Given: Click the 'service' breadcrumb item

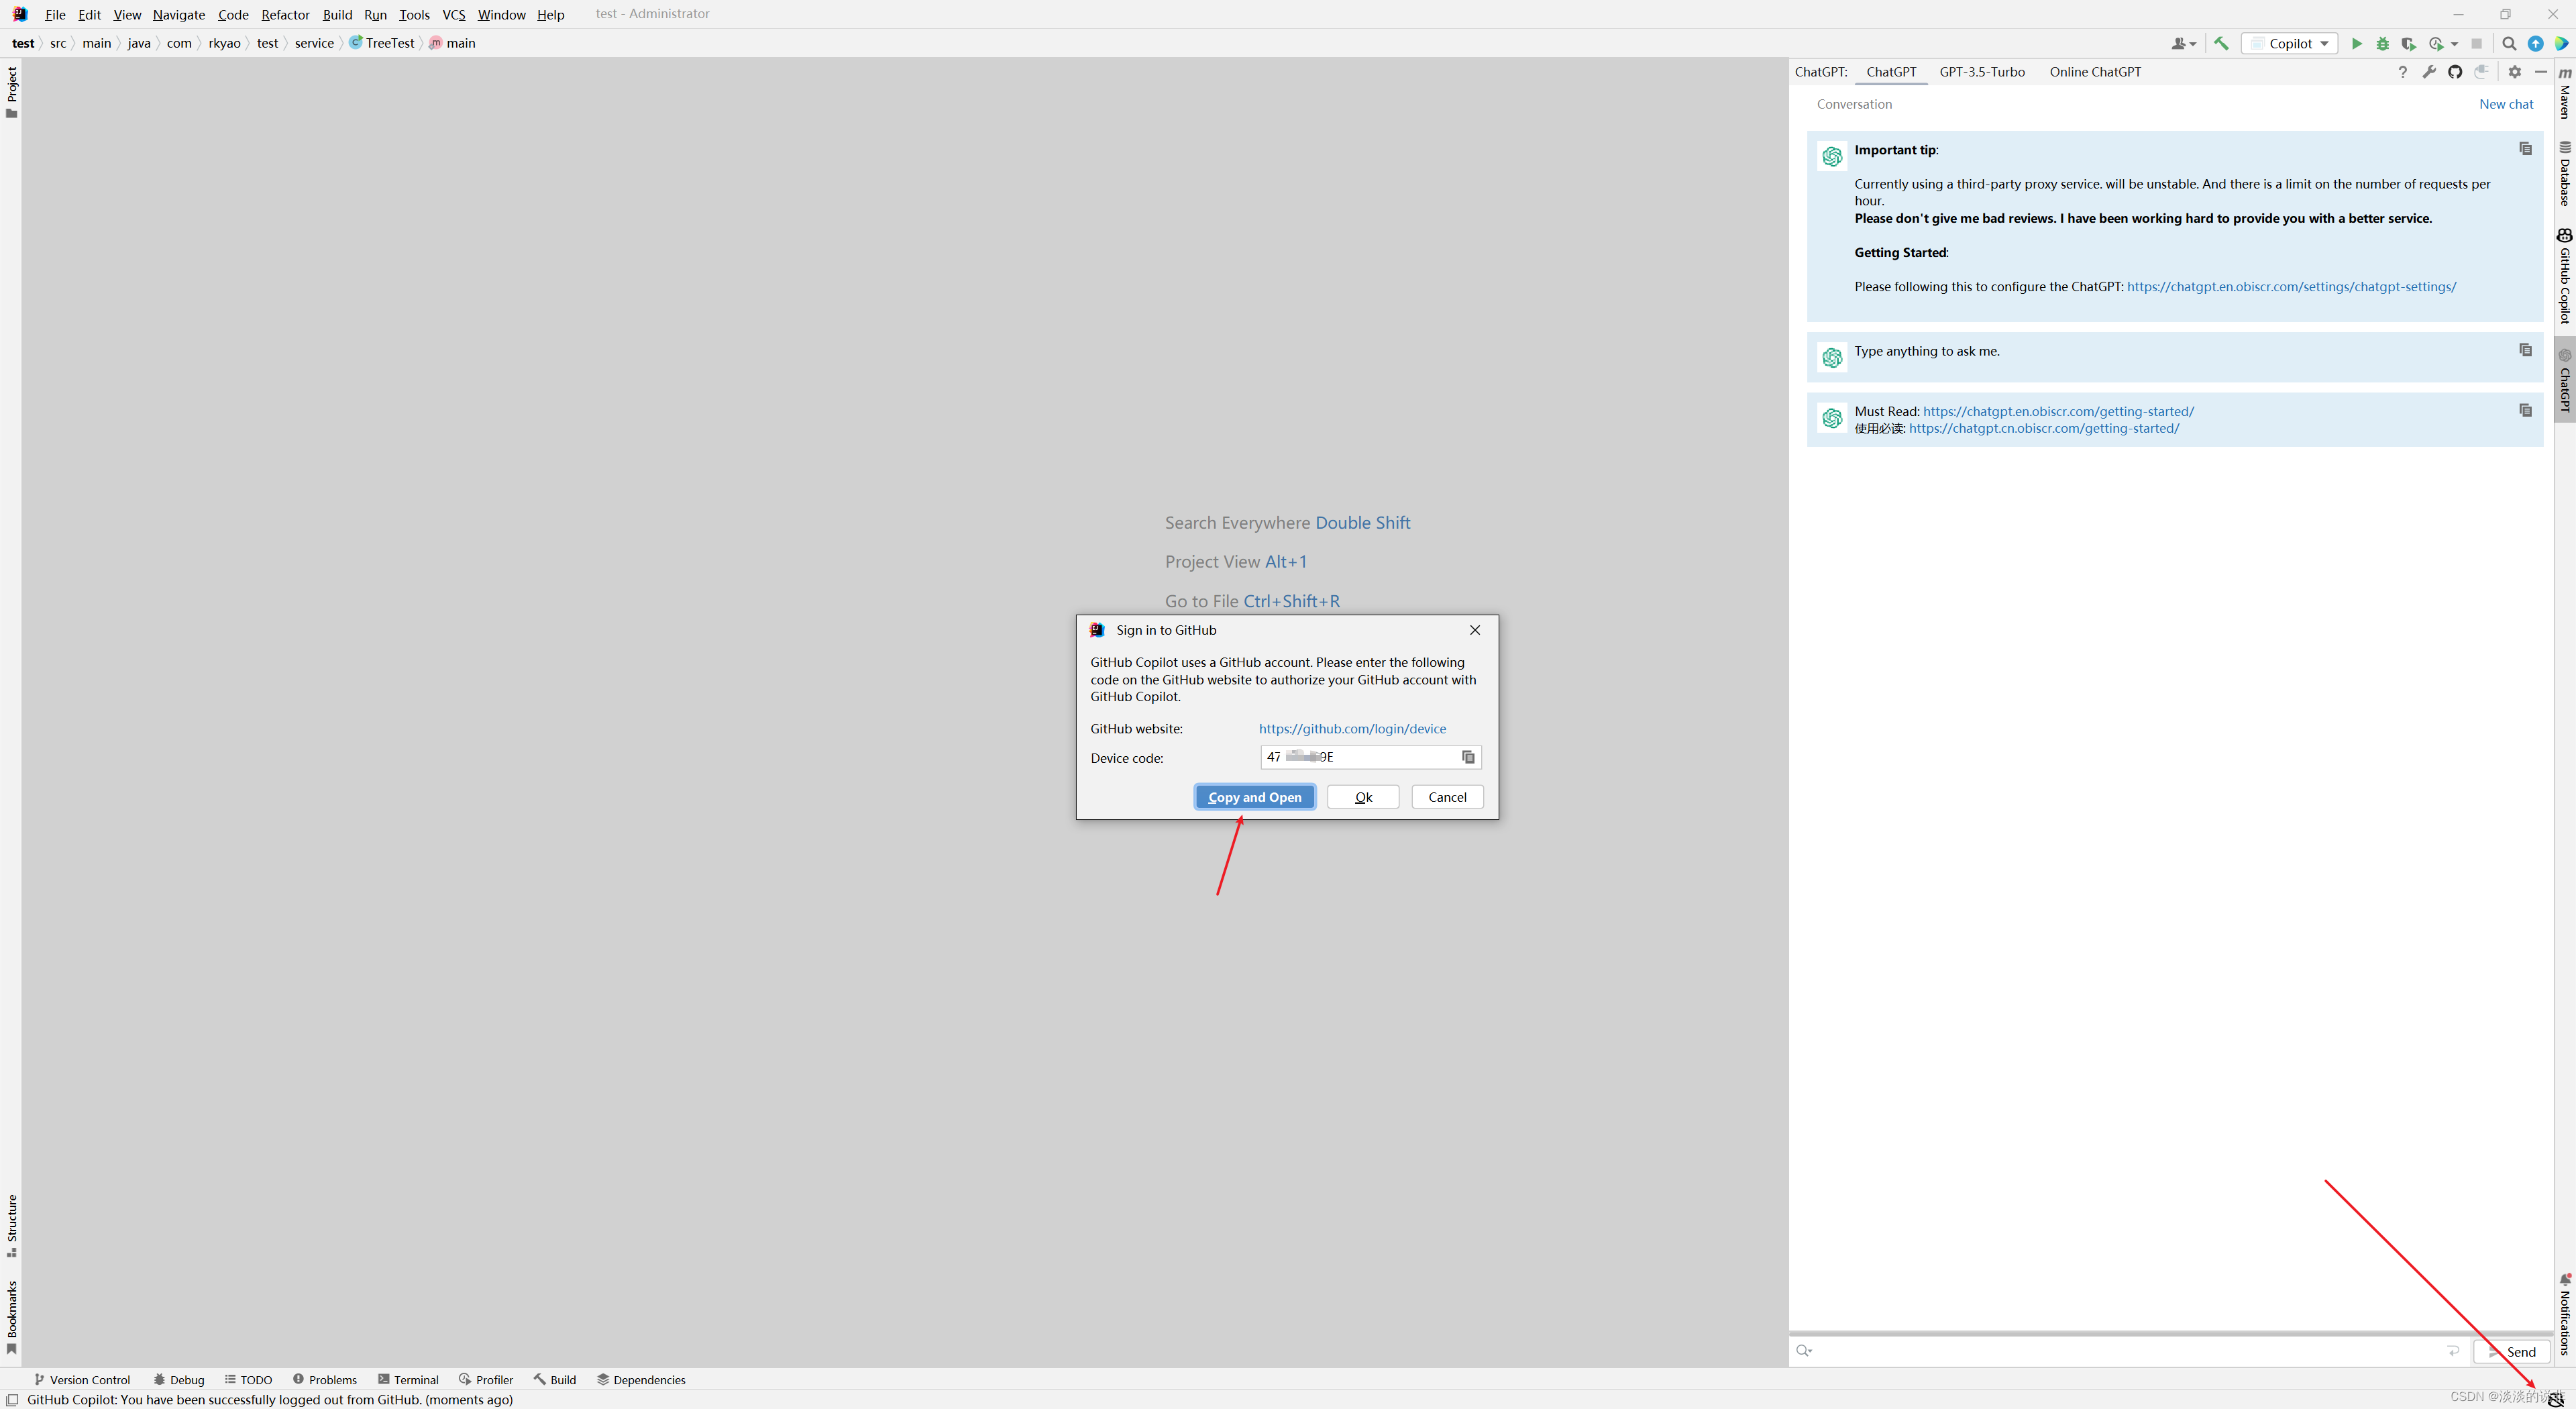Looking at the screenshot, I should [x=314, y=43].
